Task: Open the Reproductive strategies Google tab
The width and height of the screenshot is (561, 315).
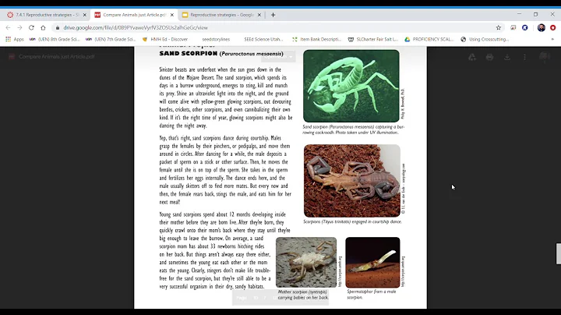Action: tap(221, 15)
